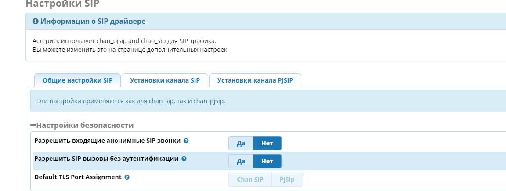The width and height of the screenshot is (506, 191).
Task: Enable 'Да' for SIP calls without authentication
Action: pyautogui.click(x=241, y=161)
